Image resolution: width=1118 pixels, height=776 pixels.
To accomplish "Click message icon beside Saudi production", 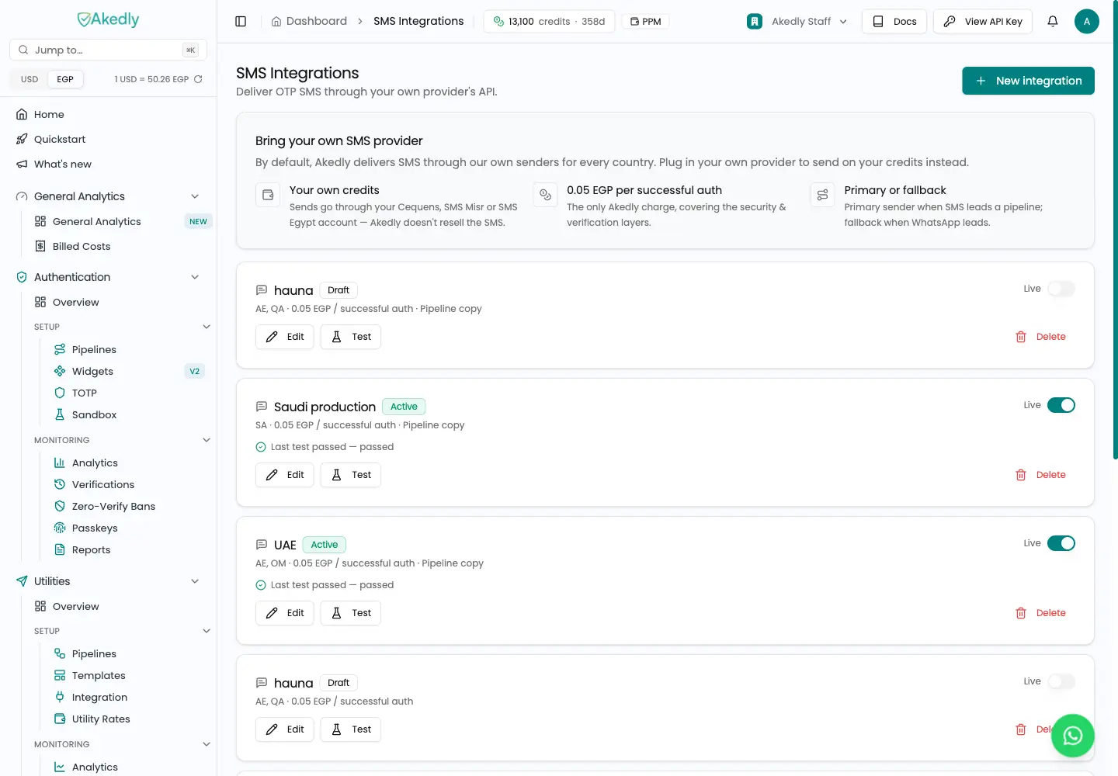I will click(262, 407).
